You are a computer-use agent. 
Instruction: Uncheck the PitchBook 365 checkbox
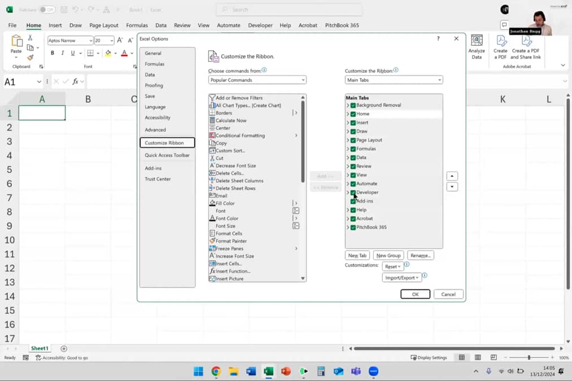[x=353, y=228]
